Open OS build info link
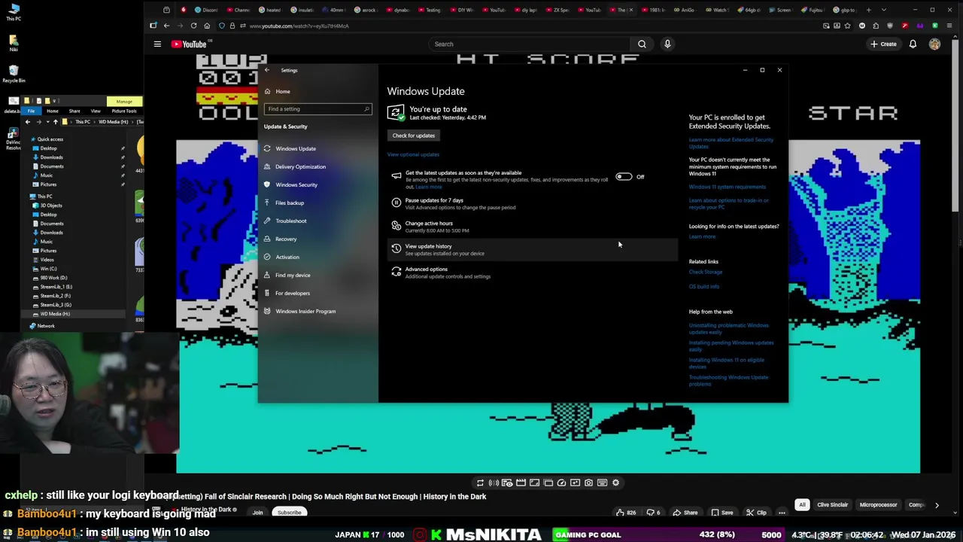This screenshot has width=963, height=542. [703, 286]
